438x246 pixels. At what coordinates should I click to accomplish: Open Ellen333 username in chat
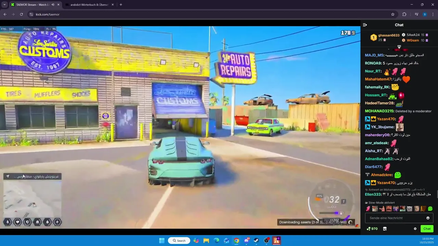click(373, 194)
